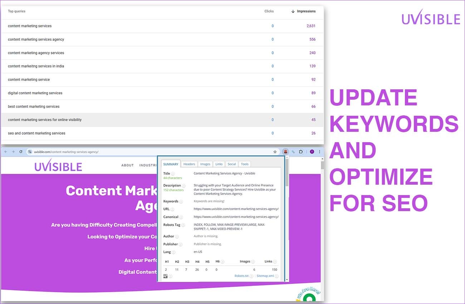Click help icon beside Links count label
The width and height of the screenshot is (465, 304).
tap(275, 262)
